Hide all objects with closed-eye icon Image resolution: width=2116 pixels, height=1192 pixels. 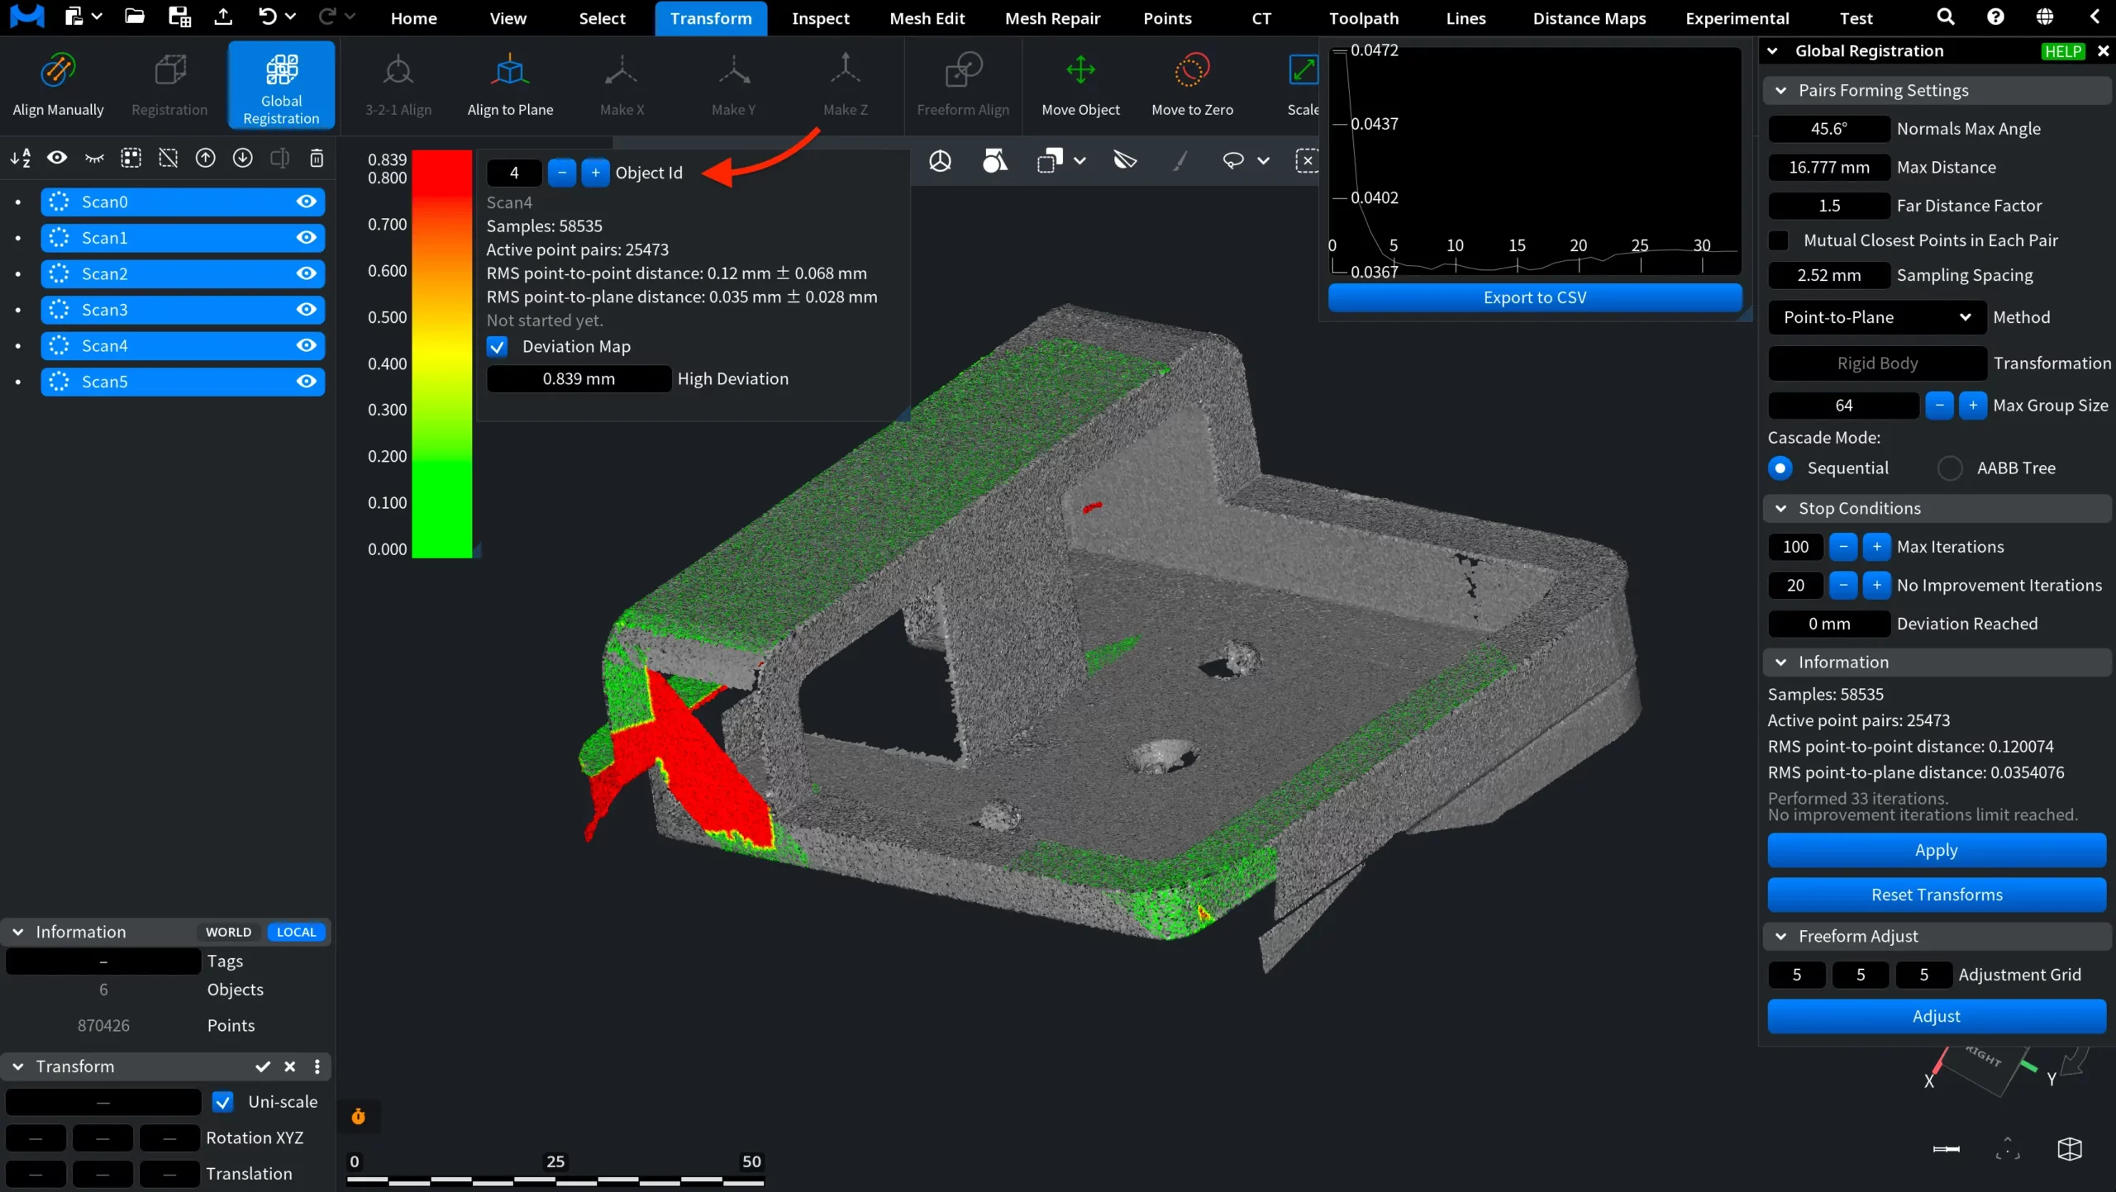tap(94, 158)
